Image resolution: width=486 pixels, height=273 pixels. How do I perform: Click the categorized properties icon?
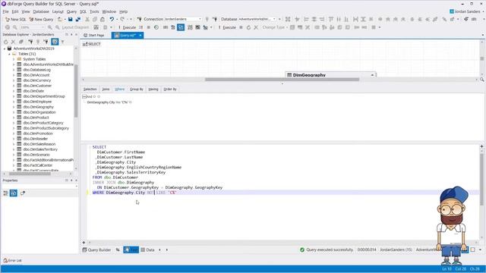(5, 193)
